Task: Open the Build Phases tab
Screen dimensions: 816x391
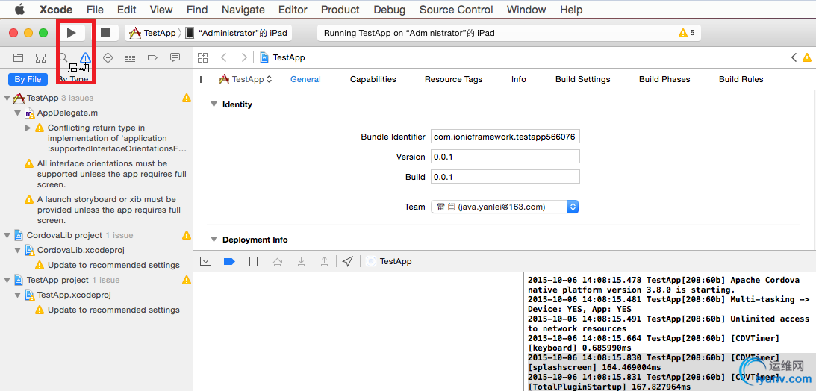Action: [x=664, y=80]
